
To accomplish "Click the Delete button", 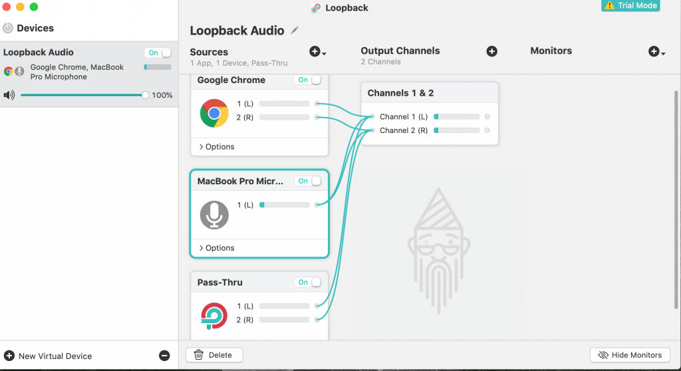I will [x=214, y=355].
